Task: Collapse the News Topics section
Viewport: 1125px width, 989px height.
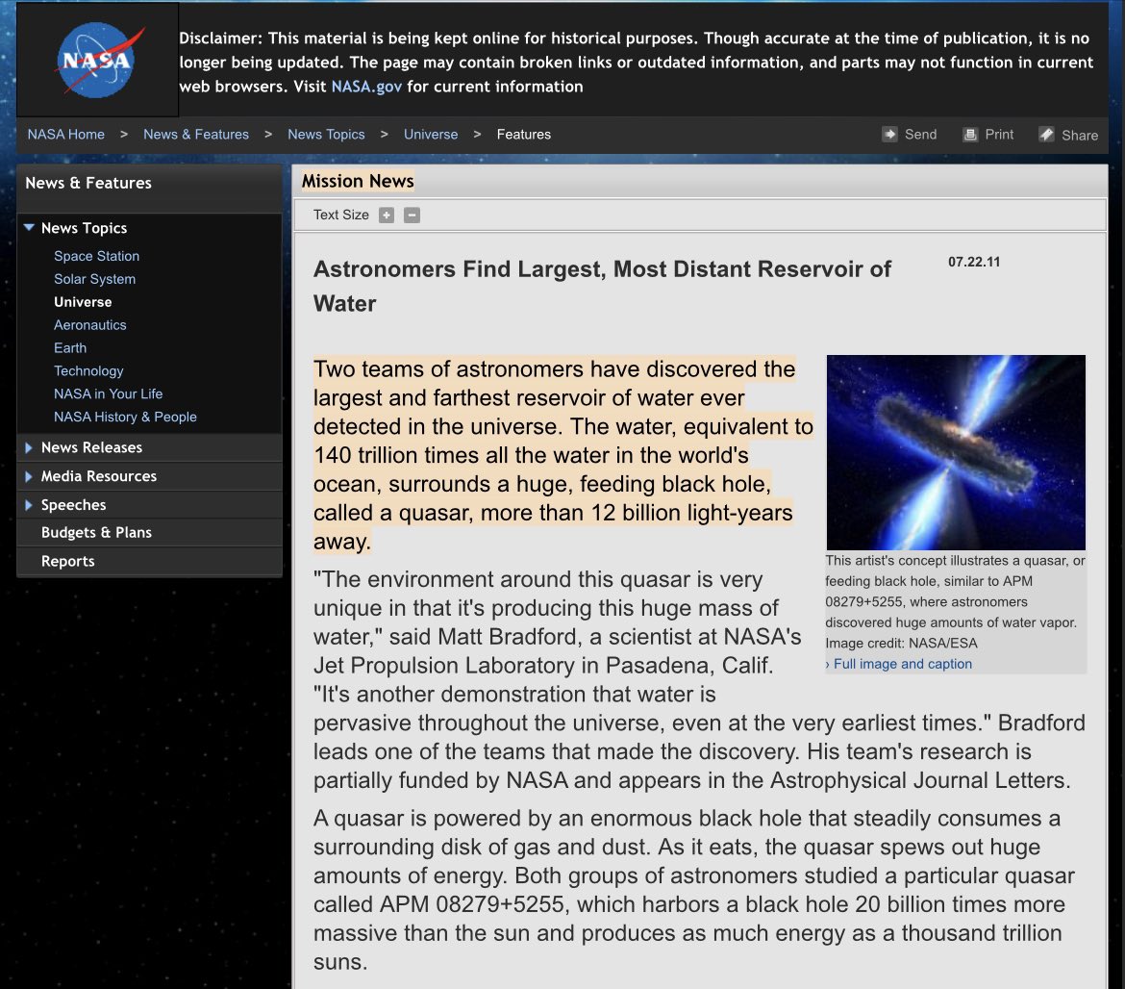Action: click(29, 227)
